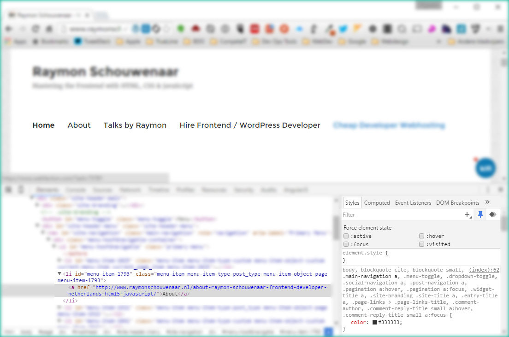Enable the :focus forced state checkbox
Viewport: 509px width, 337px height.
pyautogui.click(x=346, y=244)
